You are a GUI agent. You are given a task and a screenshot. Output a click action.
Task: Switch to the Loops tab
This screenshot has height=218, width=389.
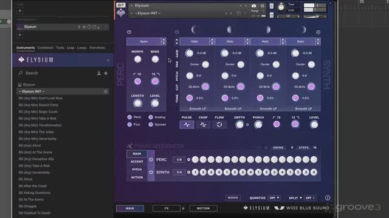tap(81, 48)
